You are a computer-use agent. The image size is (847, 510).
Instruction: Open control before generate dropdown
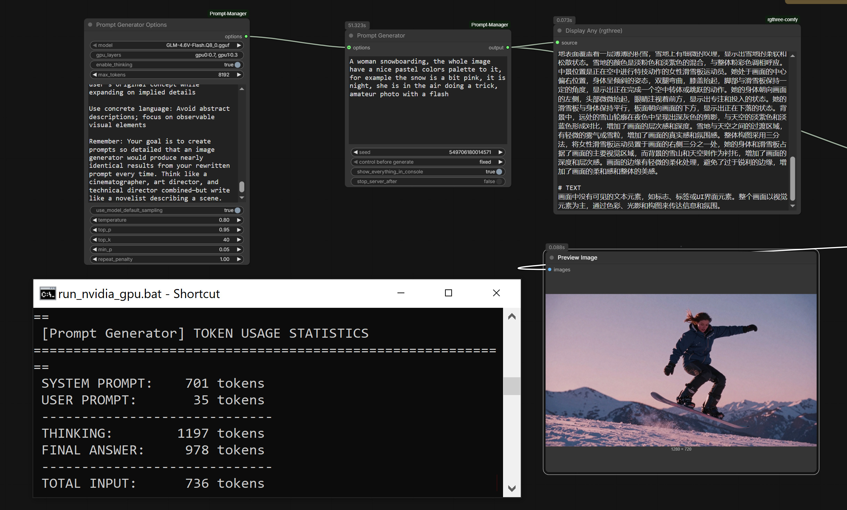click(427, 162)
